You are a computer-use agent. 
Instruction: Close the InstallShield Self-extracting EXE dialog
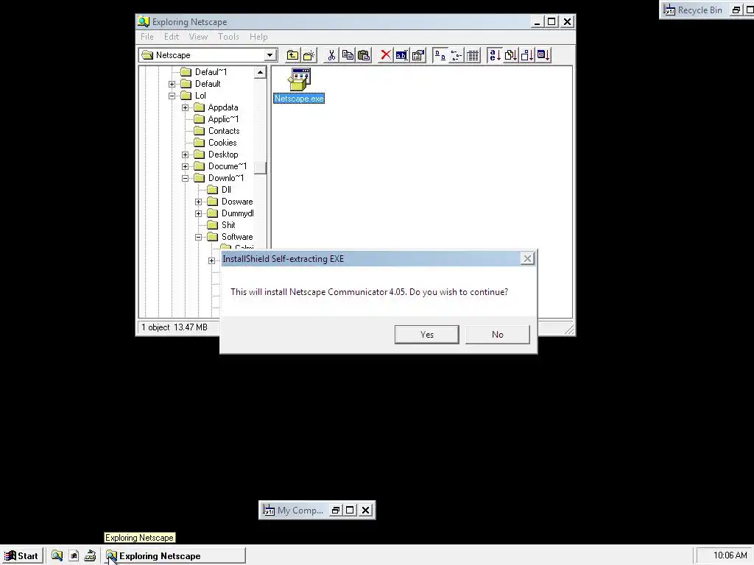[x=527, y=258]
